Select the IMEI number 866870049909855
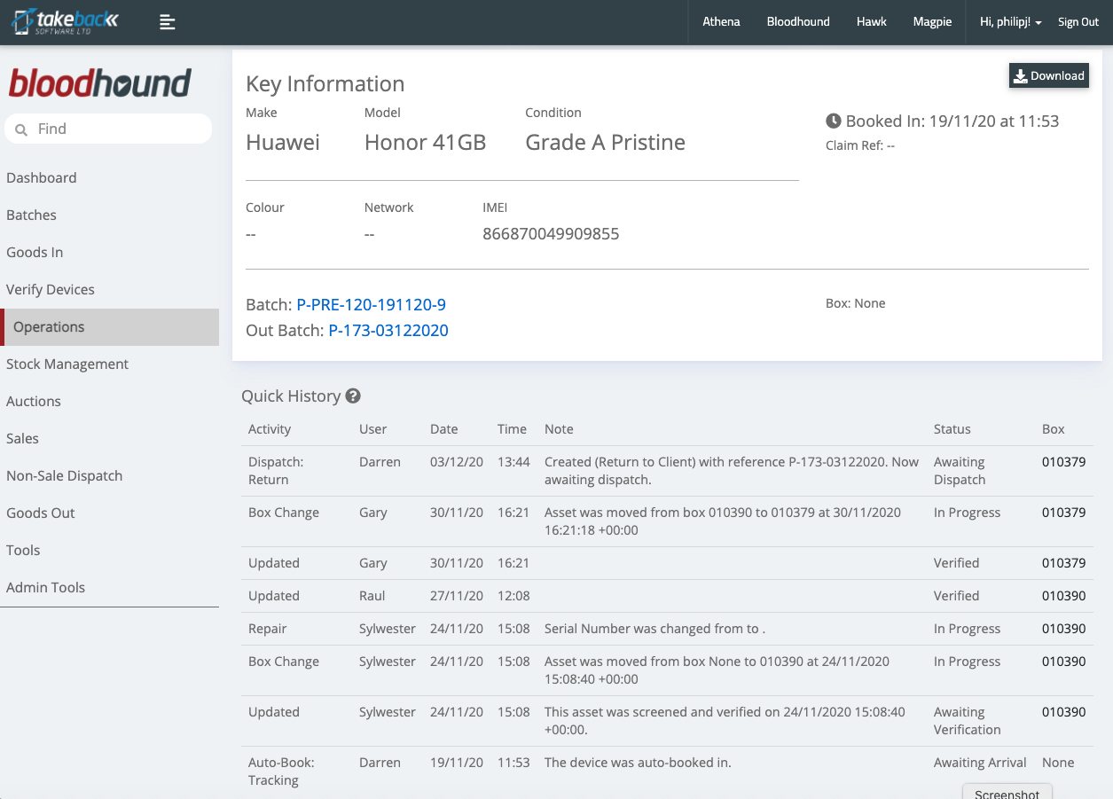1113x799 pixels. pyautogui.click(x=551, y=234)
